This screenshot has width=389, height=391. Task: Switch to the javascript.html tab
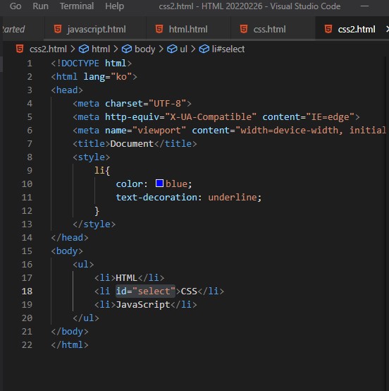pos(95,29)
